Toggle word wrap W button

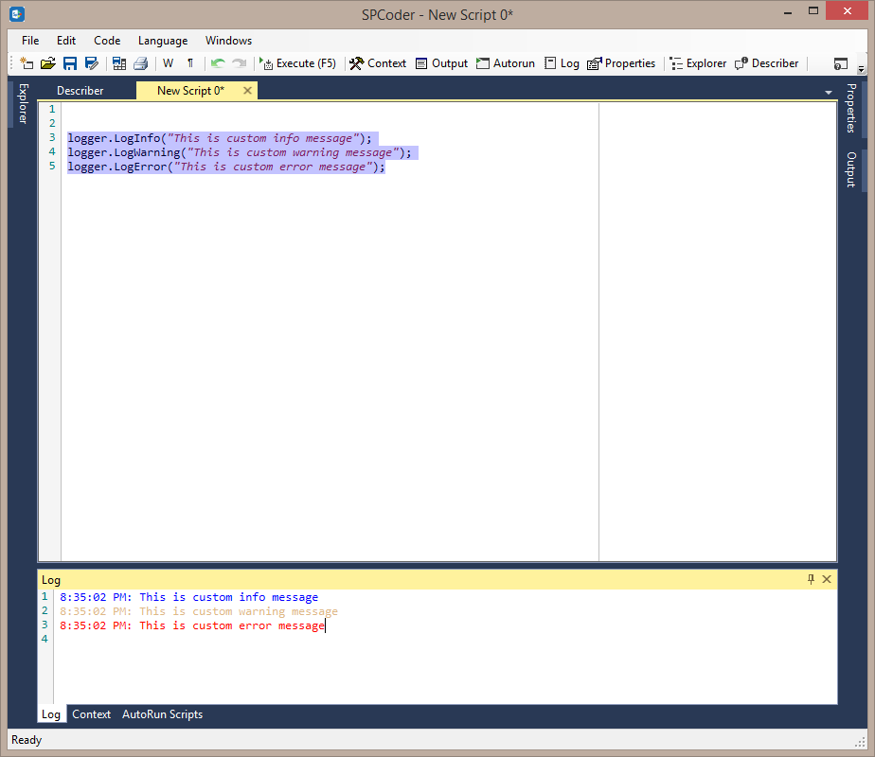(168, 63)
